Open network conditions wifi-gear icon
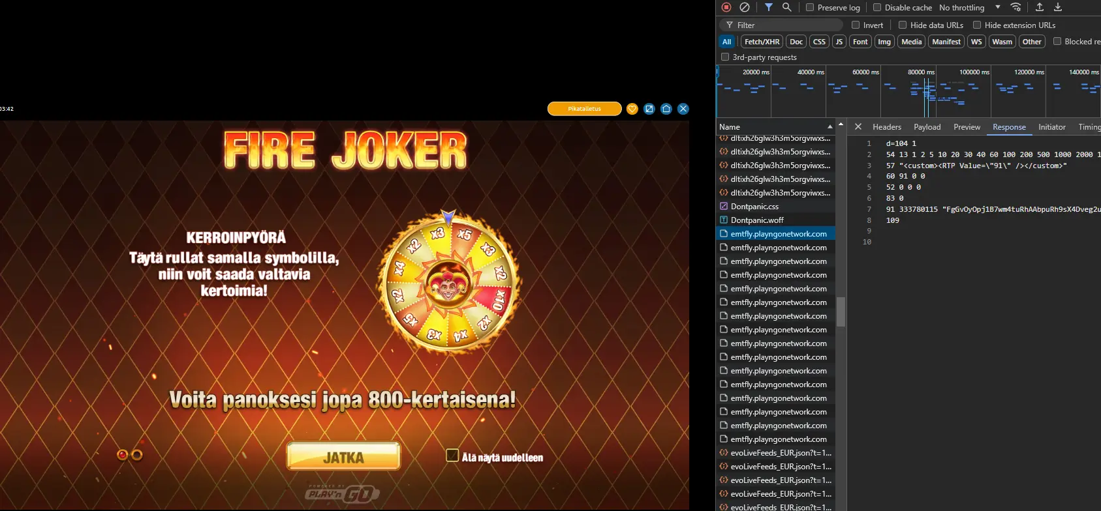The image size is (1101, 511). (1016, 7)
